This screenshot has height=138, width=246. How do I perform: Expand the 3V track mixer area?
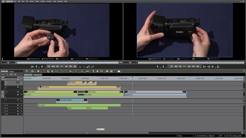(5, 84)
